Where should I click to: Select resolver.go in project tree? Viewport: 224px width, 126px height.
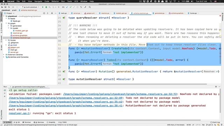(x=17, y=33)
